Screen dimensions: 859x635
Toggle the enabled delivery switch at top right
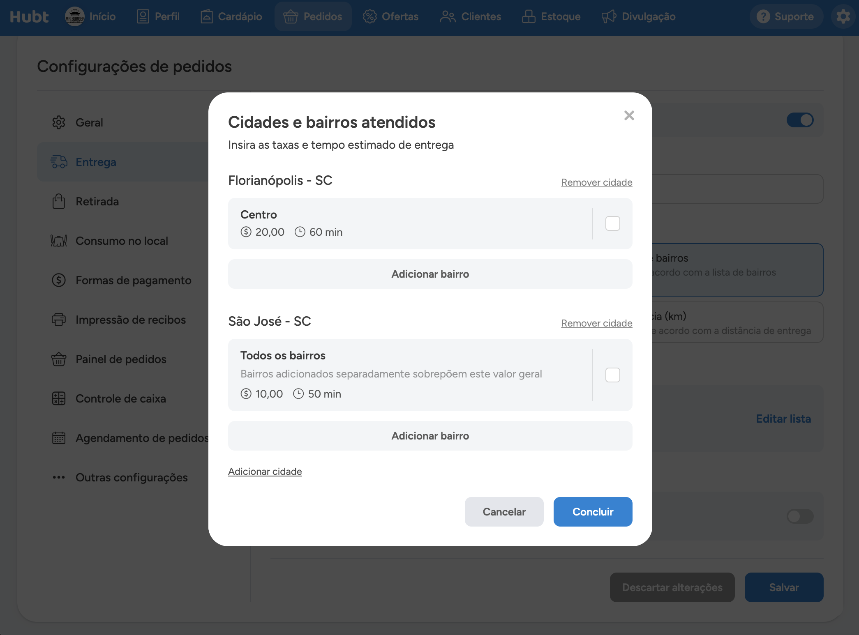800,120
